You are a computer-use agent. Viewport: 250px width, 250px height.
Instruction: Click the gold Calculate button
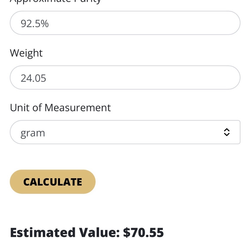52,182
